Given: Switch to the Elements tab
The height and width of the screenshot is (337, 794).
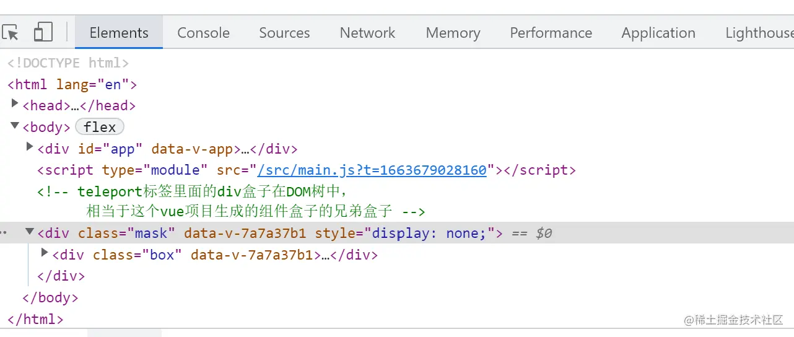Looking at the screenshot, I should (119, 33).
